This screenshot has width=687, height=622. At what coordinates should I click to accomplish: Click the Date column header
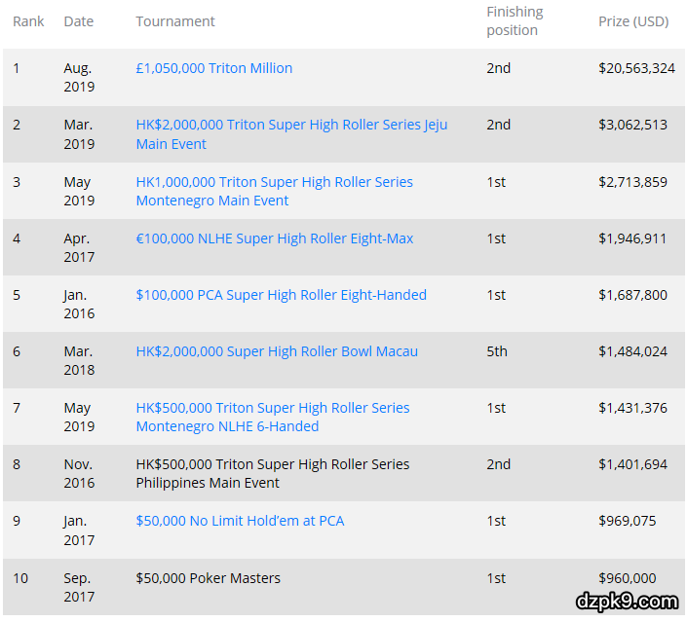click(x=79, y=21)
